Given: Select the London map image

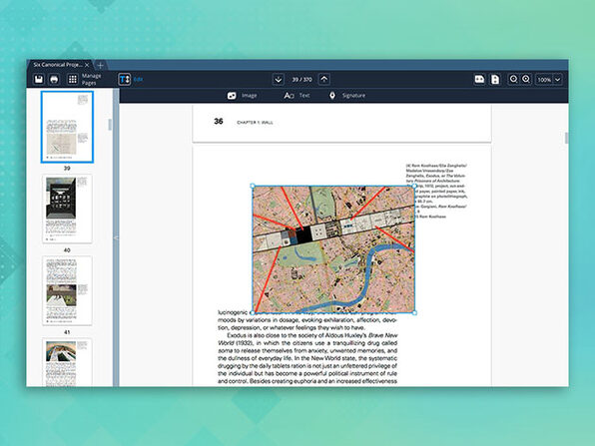Looking at the screenshot, I should coord(333,249).
